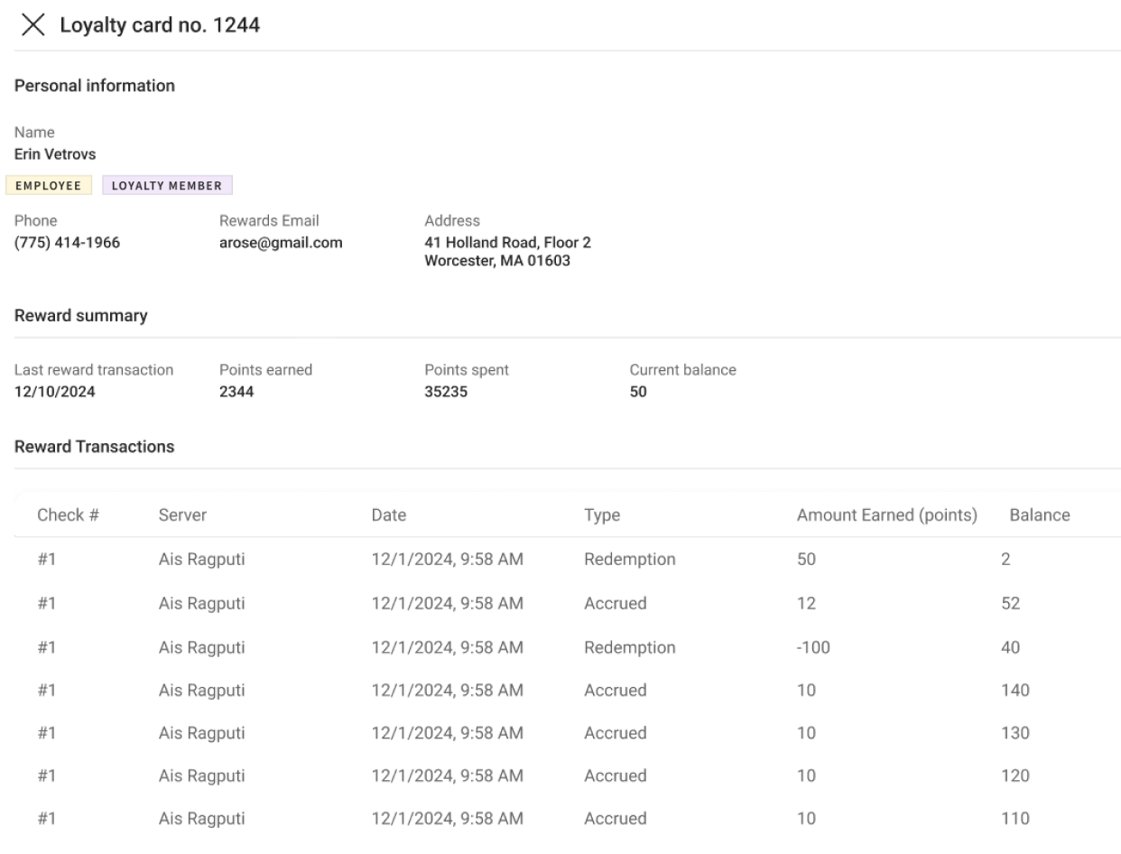The image size is (1121, 854).
Task: Open the transaction row with balance 110
Action: pos(567,819)
